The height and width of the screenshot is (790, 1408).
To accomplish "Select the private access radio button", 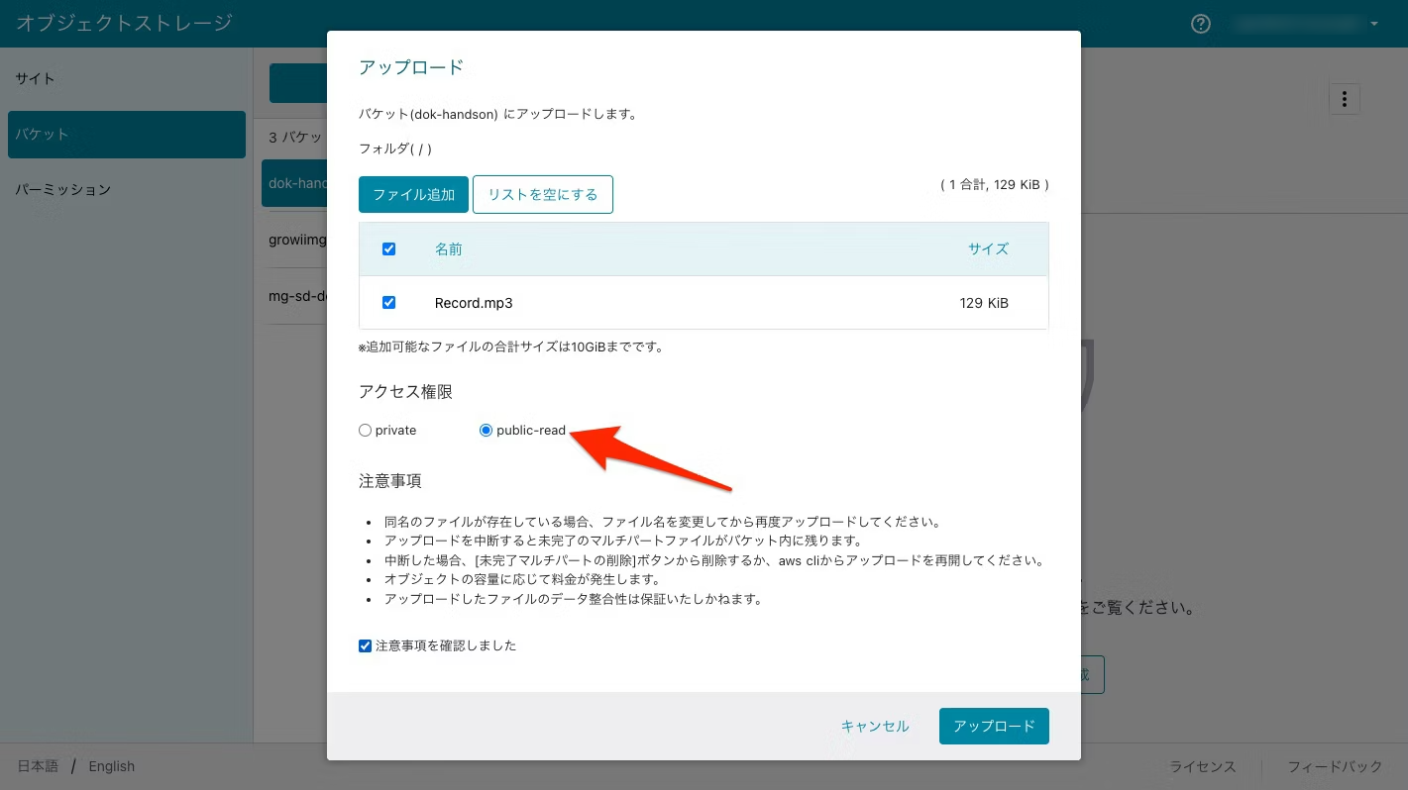I will [x=366, y=431].
